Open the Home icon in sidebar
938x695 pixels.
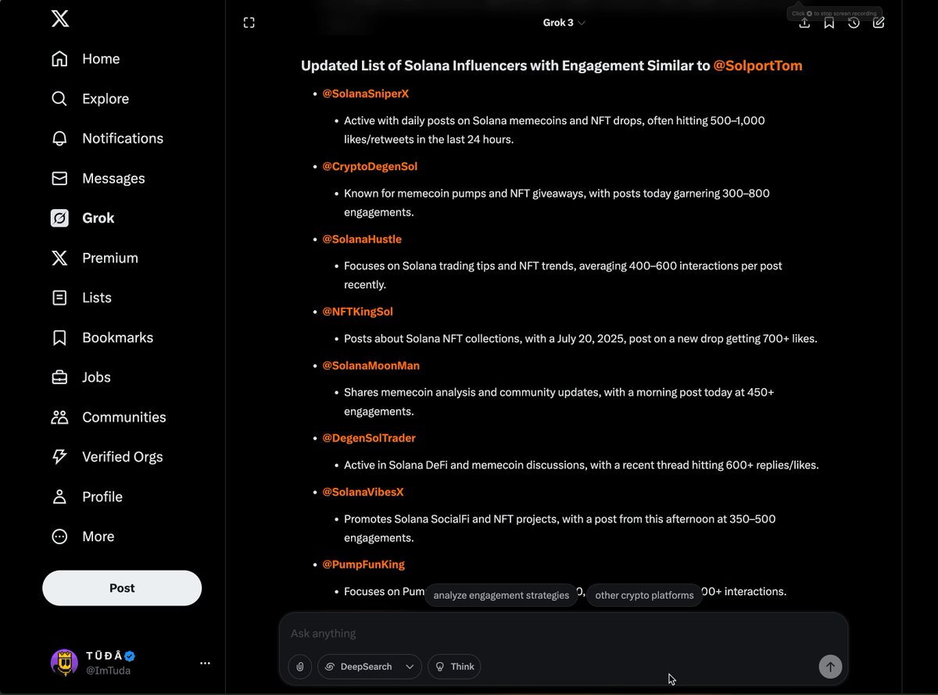(59, 59)
